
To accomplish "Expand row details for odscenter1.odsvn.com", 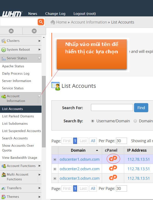I will click(x=55, y=160).
